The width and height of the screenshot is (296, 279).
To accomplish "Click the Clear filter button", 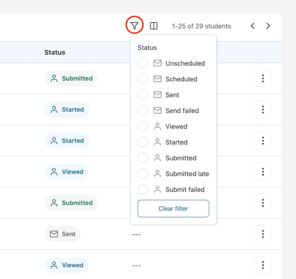I will (173, 208).
